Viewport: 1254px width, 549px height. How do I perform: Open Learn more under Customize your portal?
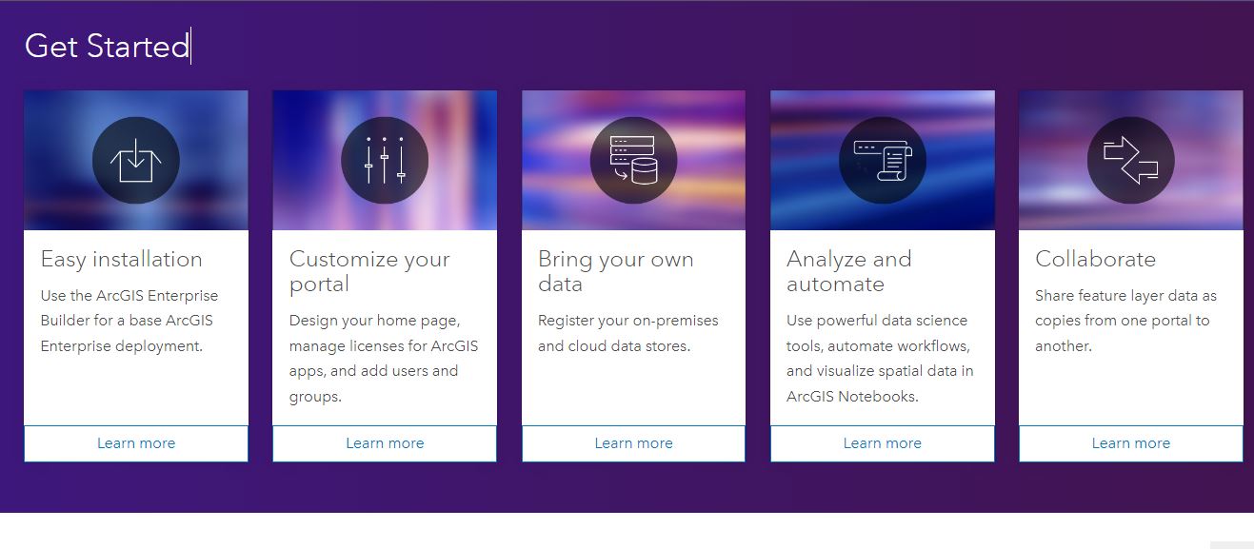tap(384, 442)
